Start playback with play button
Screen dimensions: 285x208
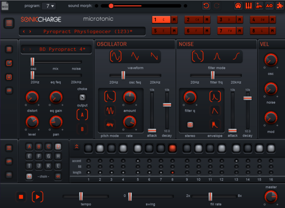37,197
